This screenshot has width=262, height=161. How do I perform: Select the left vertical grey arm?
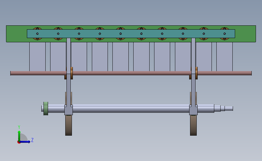(69, 72)
